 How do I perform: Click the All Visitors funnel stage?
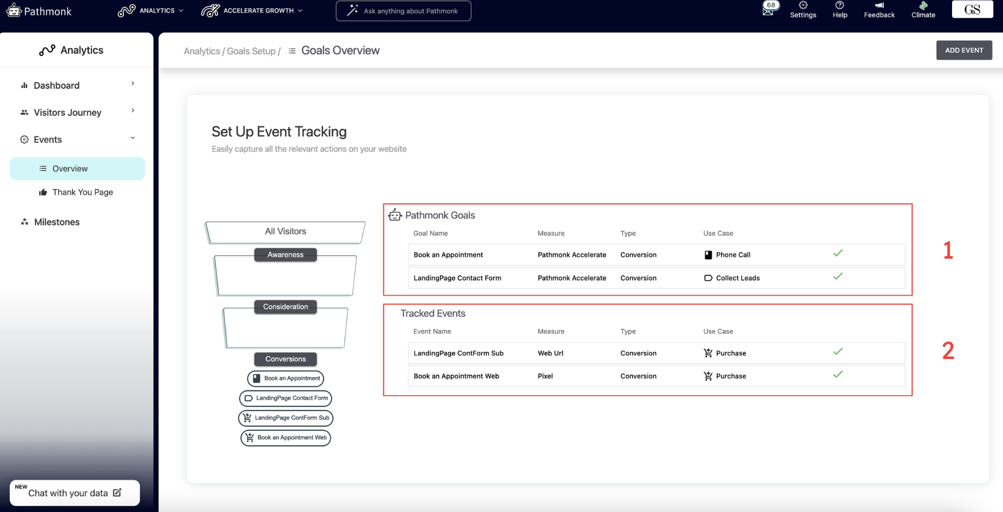(285, 232)
